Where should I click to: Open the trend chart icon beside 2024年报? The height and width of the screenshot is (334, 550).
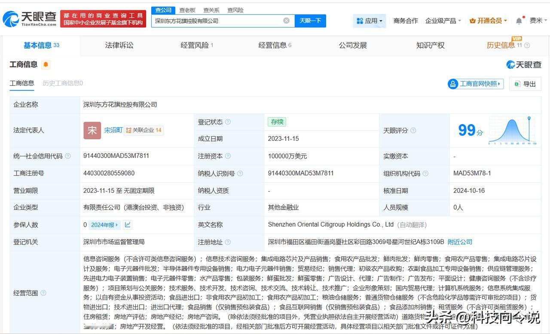[x=128, y=225]
